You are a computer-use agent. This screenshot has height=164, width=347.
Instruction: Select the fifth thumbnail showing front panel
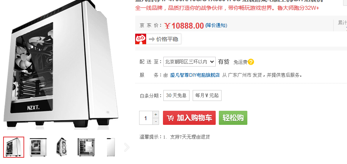(x=111, y=147)
